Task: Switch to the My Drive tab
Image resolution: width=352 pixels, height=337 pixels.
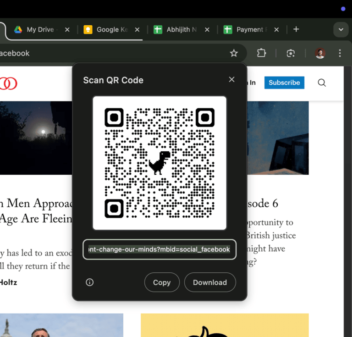Action: [x=42, y=29]
